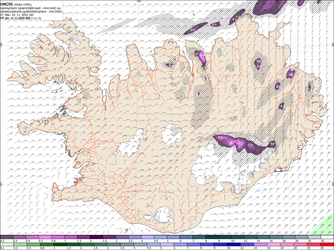The height and width of the screenshot is (250, 334).
Task: Select the 'VT: þri. 11.11.2025 05Z' valid time
Action: pyautogui.click(x=15, y=18)
